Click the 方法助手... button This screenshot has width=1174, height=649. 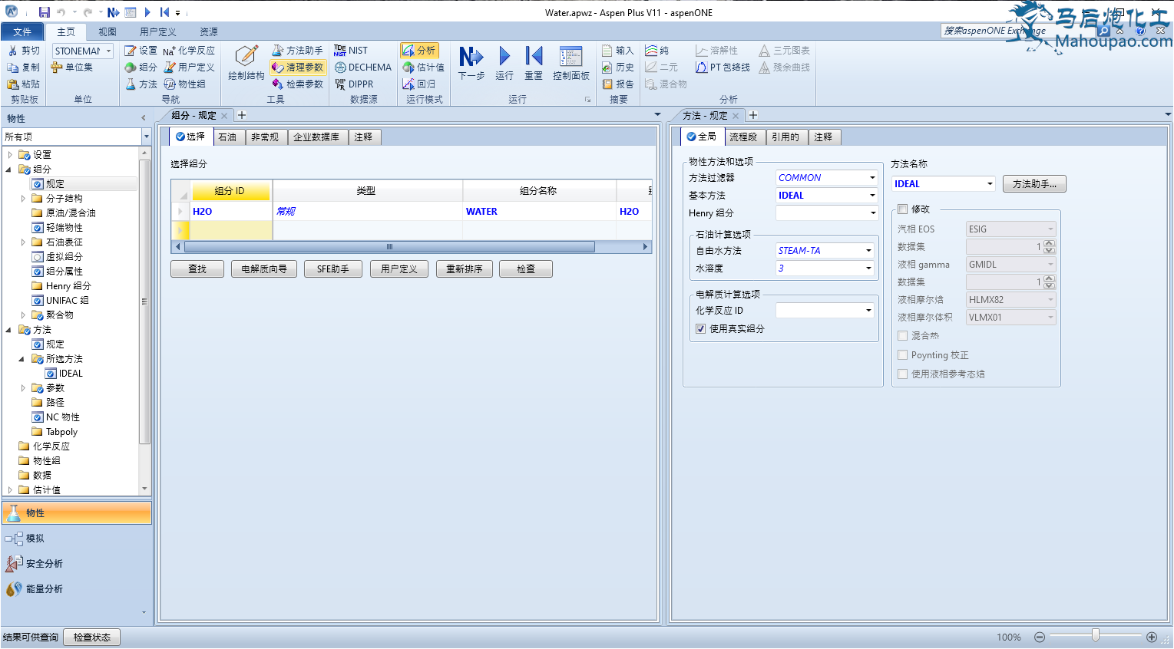1033,184
